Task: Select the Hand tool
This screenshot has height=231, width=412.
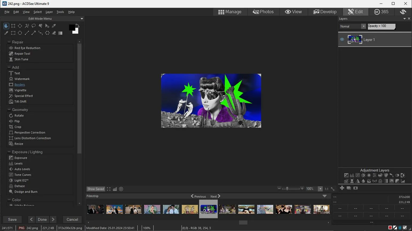Action: click(6, 26)
